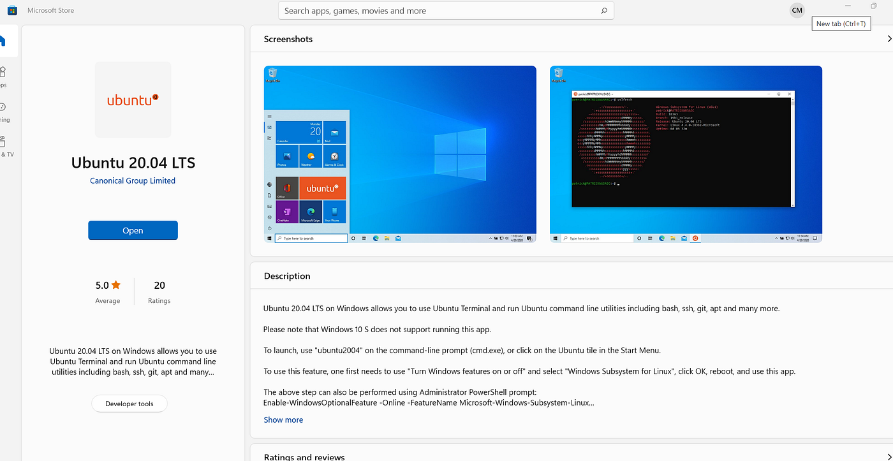The height and width of the screenshot is (461, 893).
Task: View the 20 Ratings details
Action: [x=159, y=291]
